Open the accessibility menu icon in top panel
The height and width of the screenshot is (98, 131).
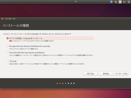111,2
